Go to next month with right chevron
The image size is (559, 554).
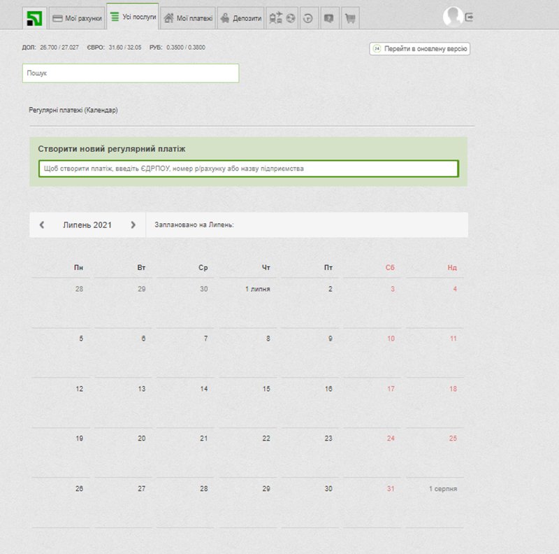[x=133, y=225]
